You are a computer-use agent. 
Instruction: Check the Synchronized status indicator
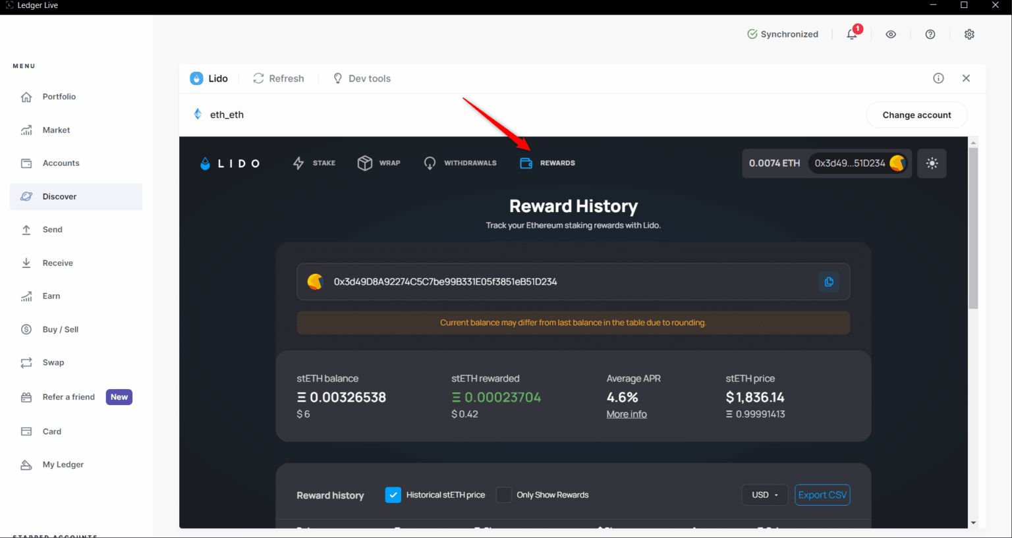point(783,34)
